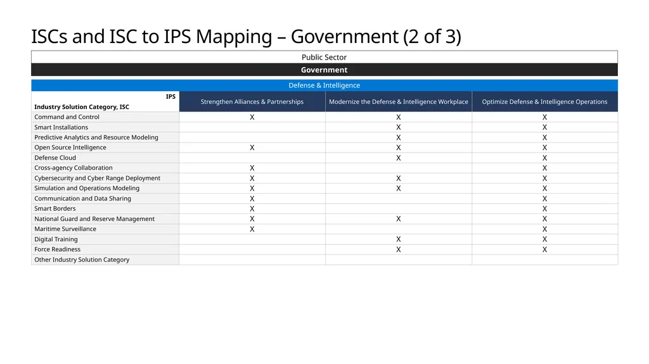Image resolution: width=649 pixels, height=364 pixels.
Task: Select the Optimize Defense & Intelligence Operations header
Action: click(x=544, y=102)
